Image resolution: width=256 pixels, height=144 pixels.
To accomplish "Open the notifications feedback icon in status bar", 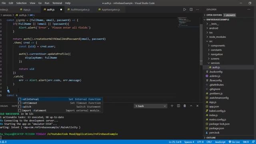I will point(253,142).
